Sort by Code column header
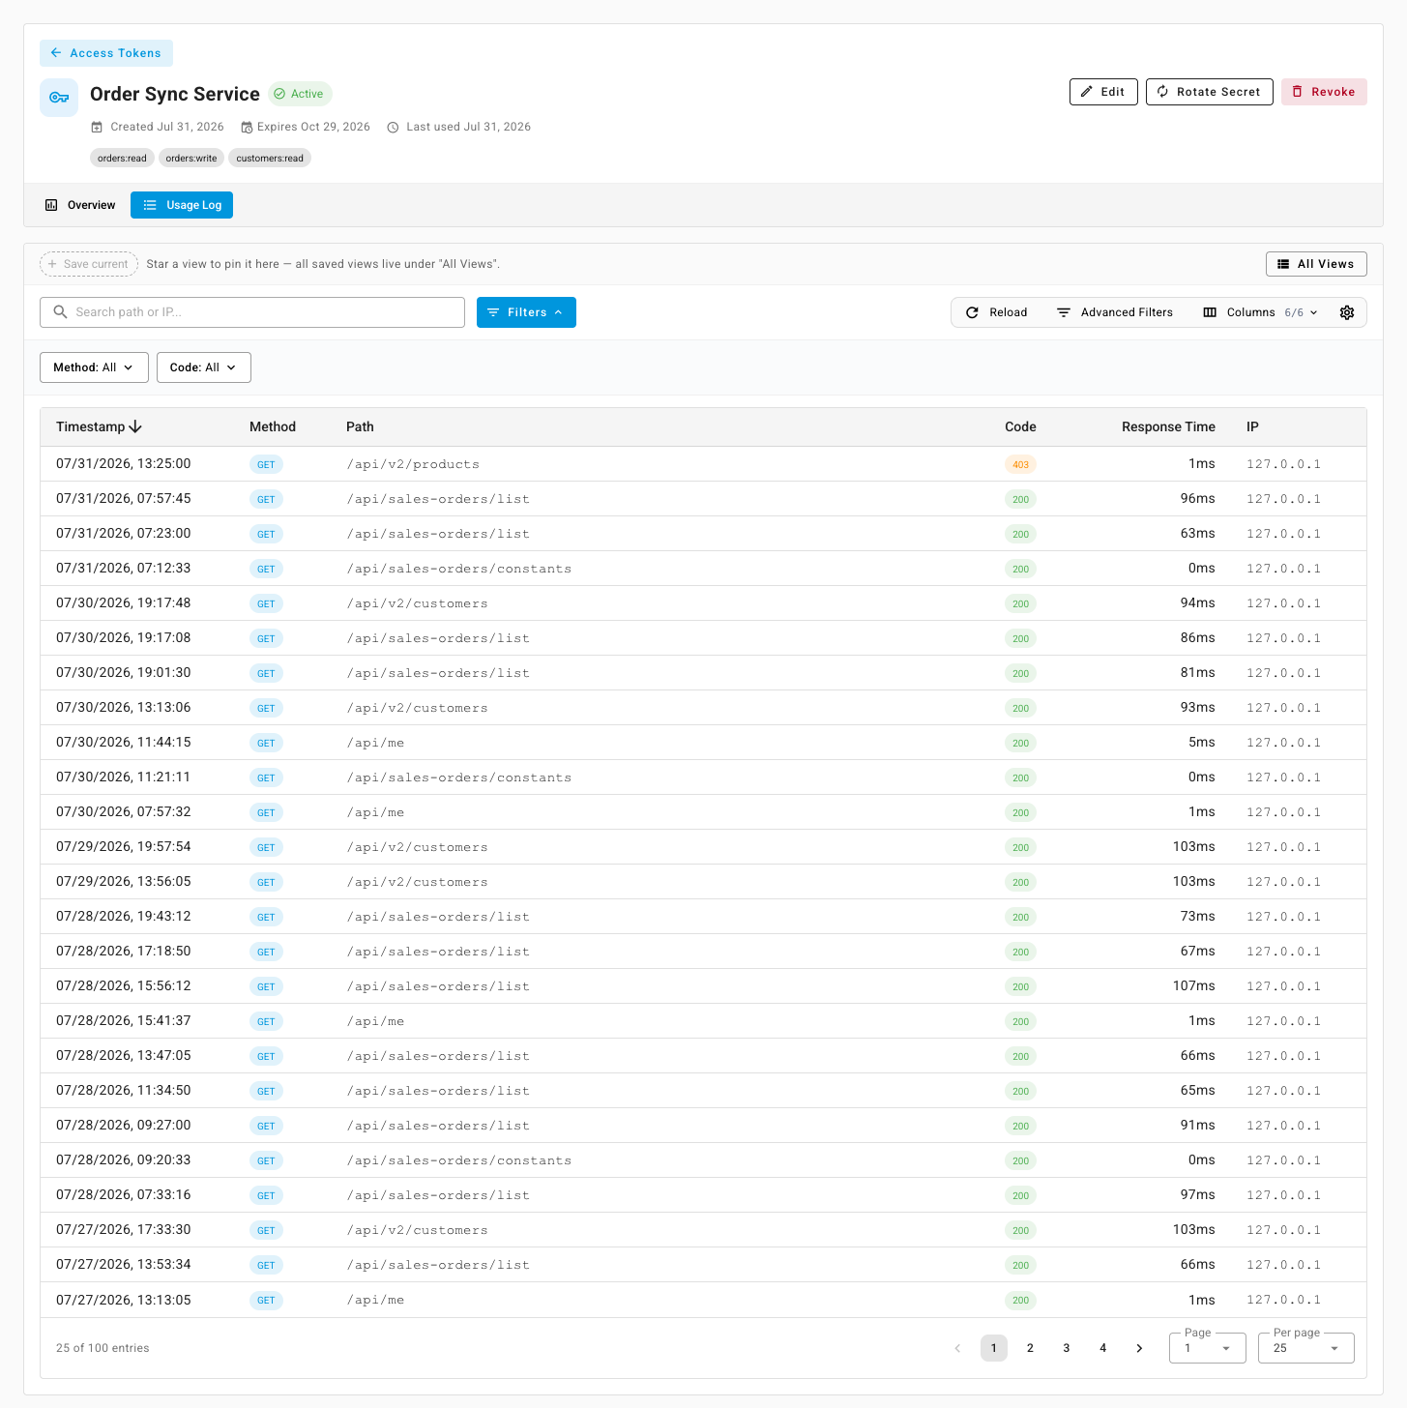This screenshot has width=1407, height=1408. pos(1020,426)
